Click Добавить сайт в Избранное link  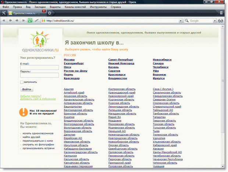click(38, 99)
